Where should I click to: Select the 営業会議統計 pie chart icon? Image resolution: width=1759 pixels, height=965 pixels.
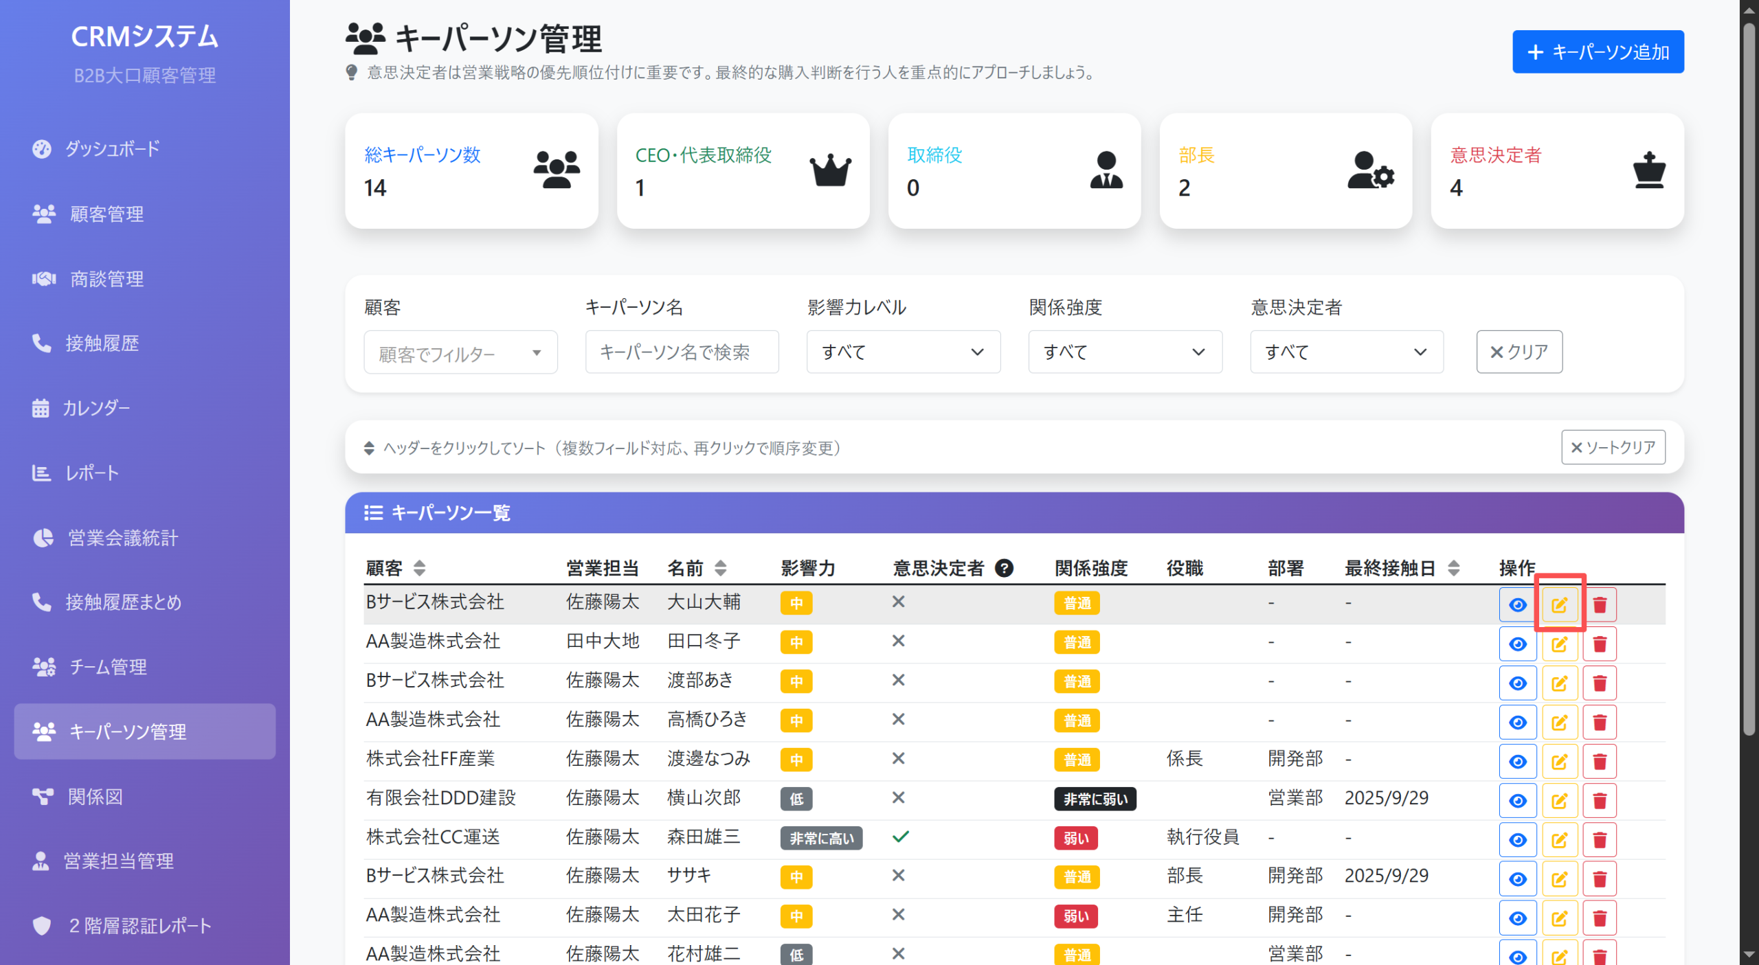point(43,538)
